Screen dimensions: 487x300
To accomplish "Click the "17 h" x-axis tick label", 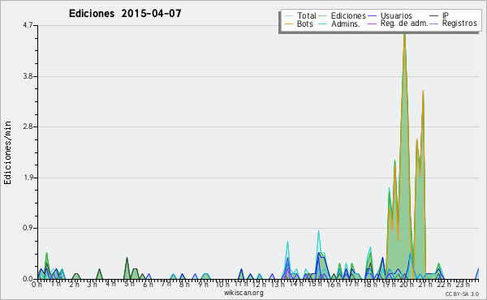I will pyautogui.click(x=351, y=284).
